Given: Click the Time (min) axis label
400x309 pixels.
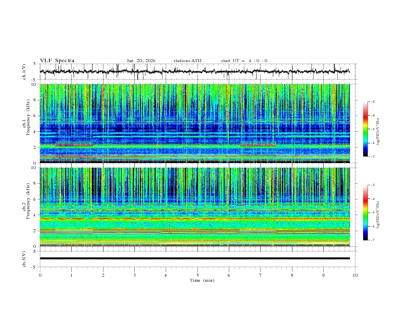Looking at the screenshot, I should point(201,280).
